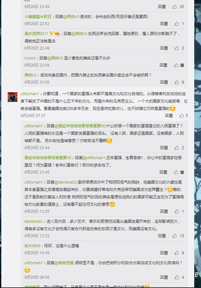This screenshot has height=288, width=201.
Task: Reply to 独木舟66's 10:49 comment
Action: 164,253
